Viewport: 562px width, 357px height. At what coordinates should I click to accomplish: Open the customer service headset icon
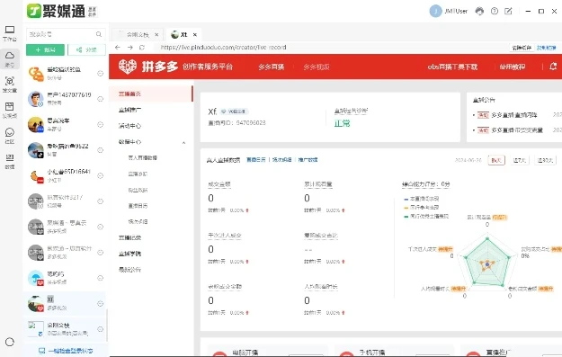[479, 11]
